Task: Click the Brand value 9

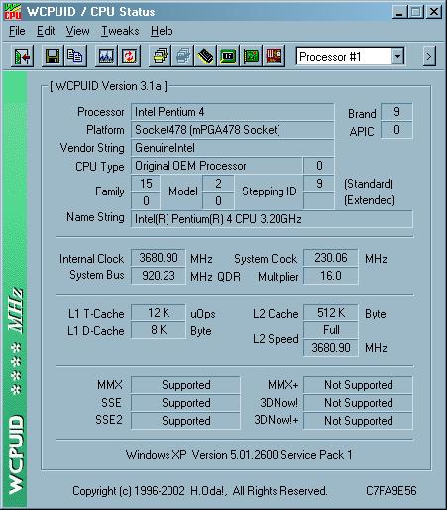Action: pos(396,112)
